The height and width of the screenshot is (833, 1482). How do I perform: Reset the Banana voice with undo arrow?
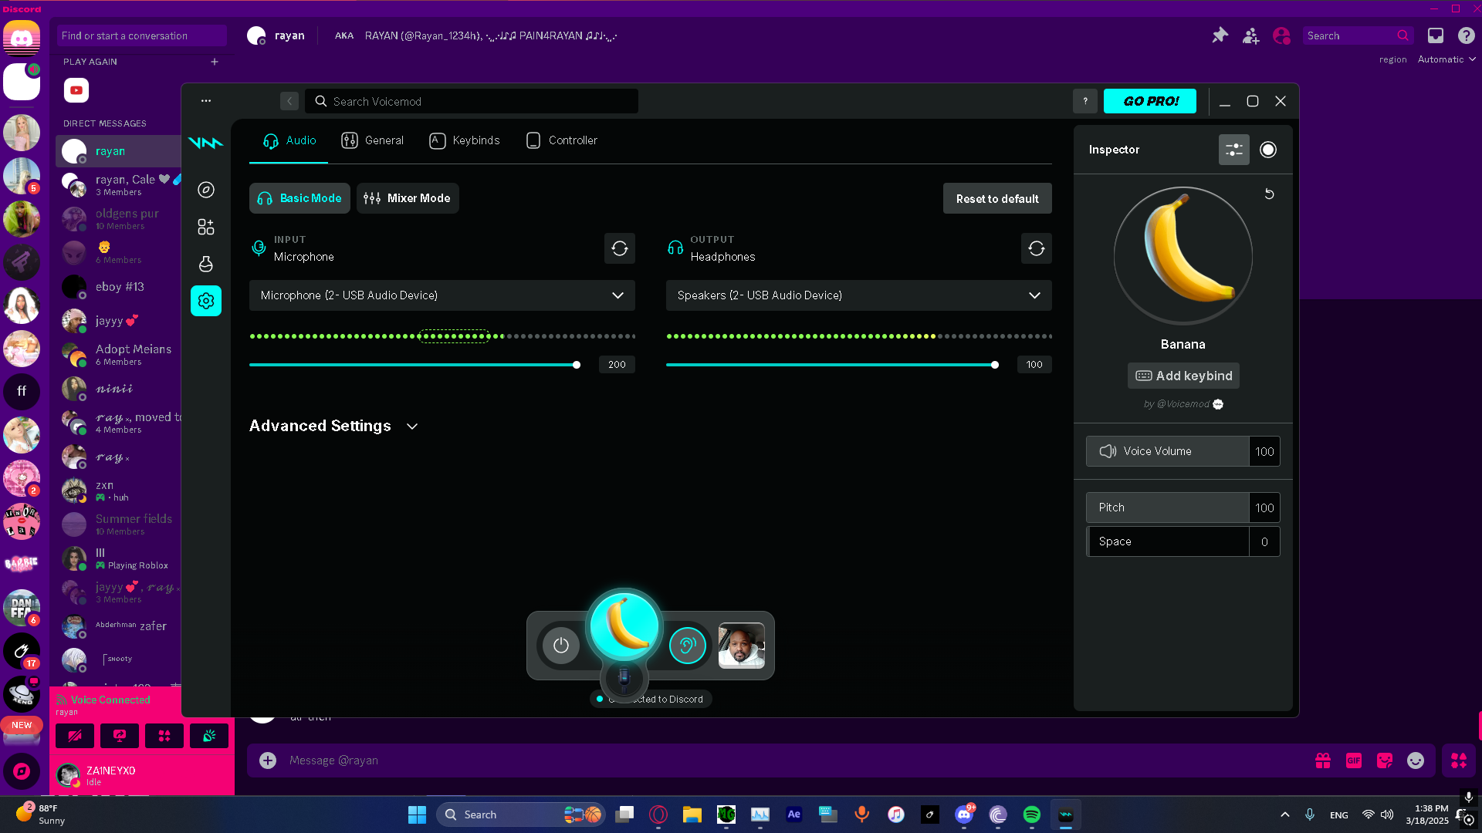1269,194
